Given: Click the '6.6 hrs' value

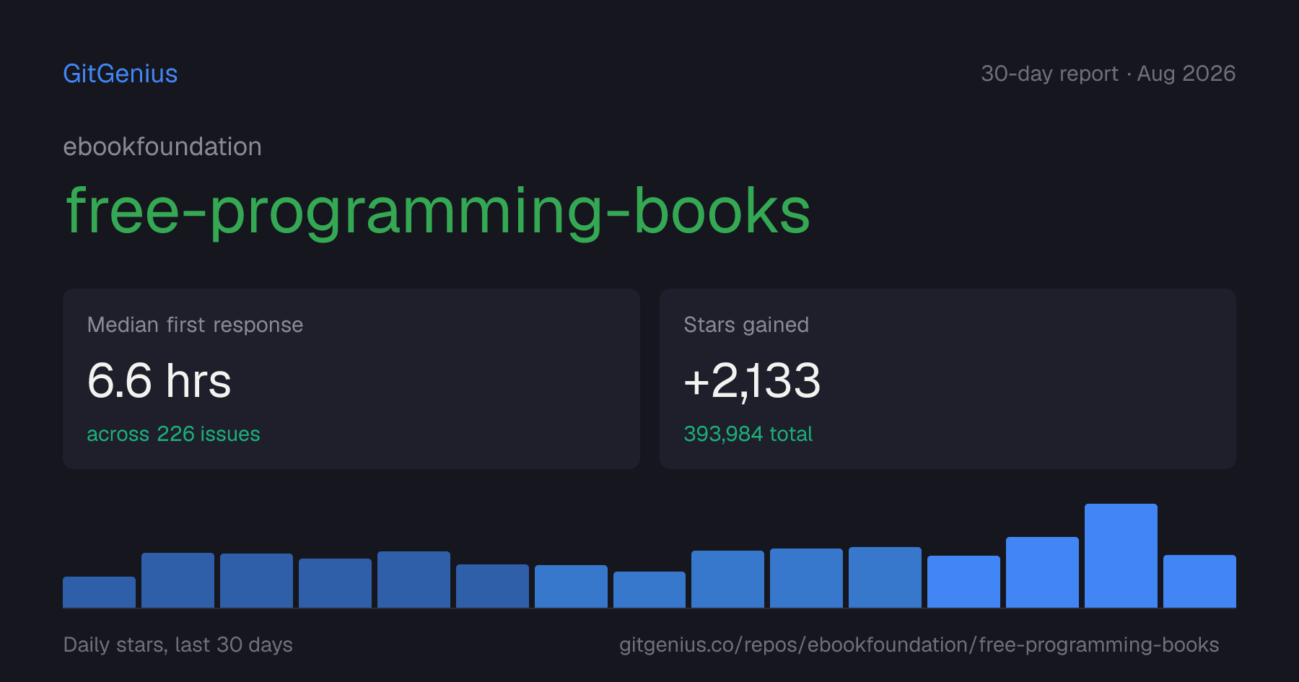Looking at the screenshot, I should (x=159, y=381).
